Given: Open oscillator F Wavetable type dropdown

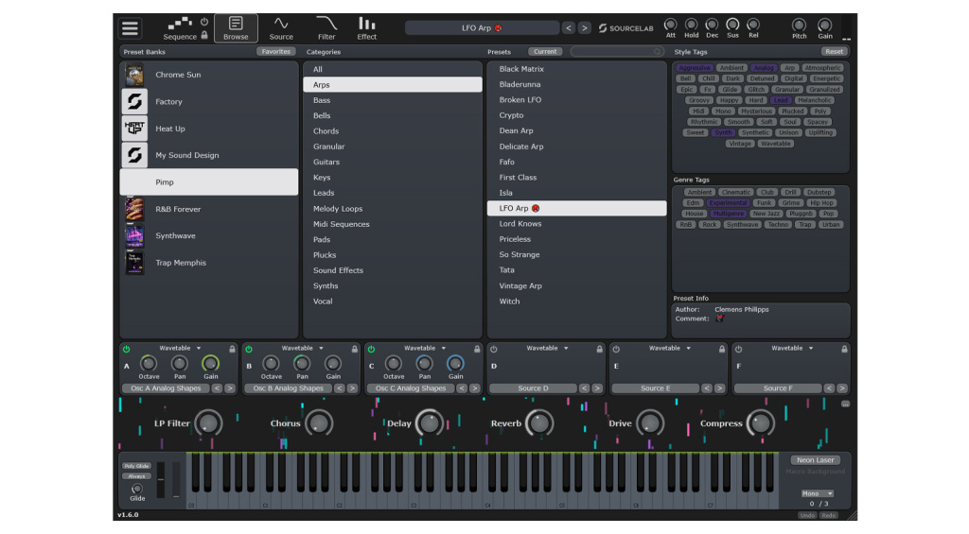Looking at the screenshot, I should click(792, 348).
